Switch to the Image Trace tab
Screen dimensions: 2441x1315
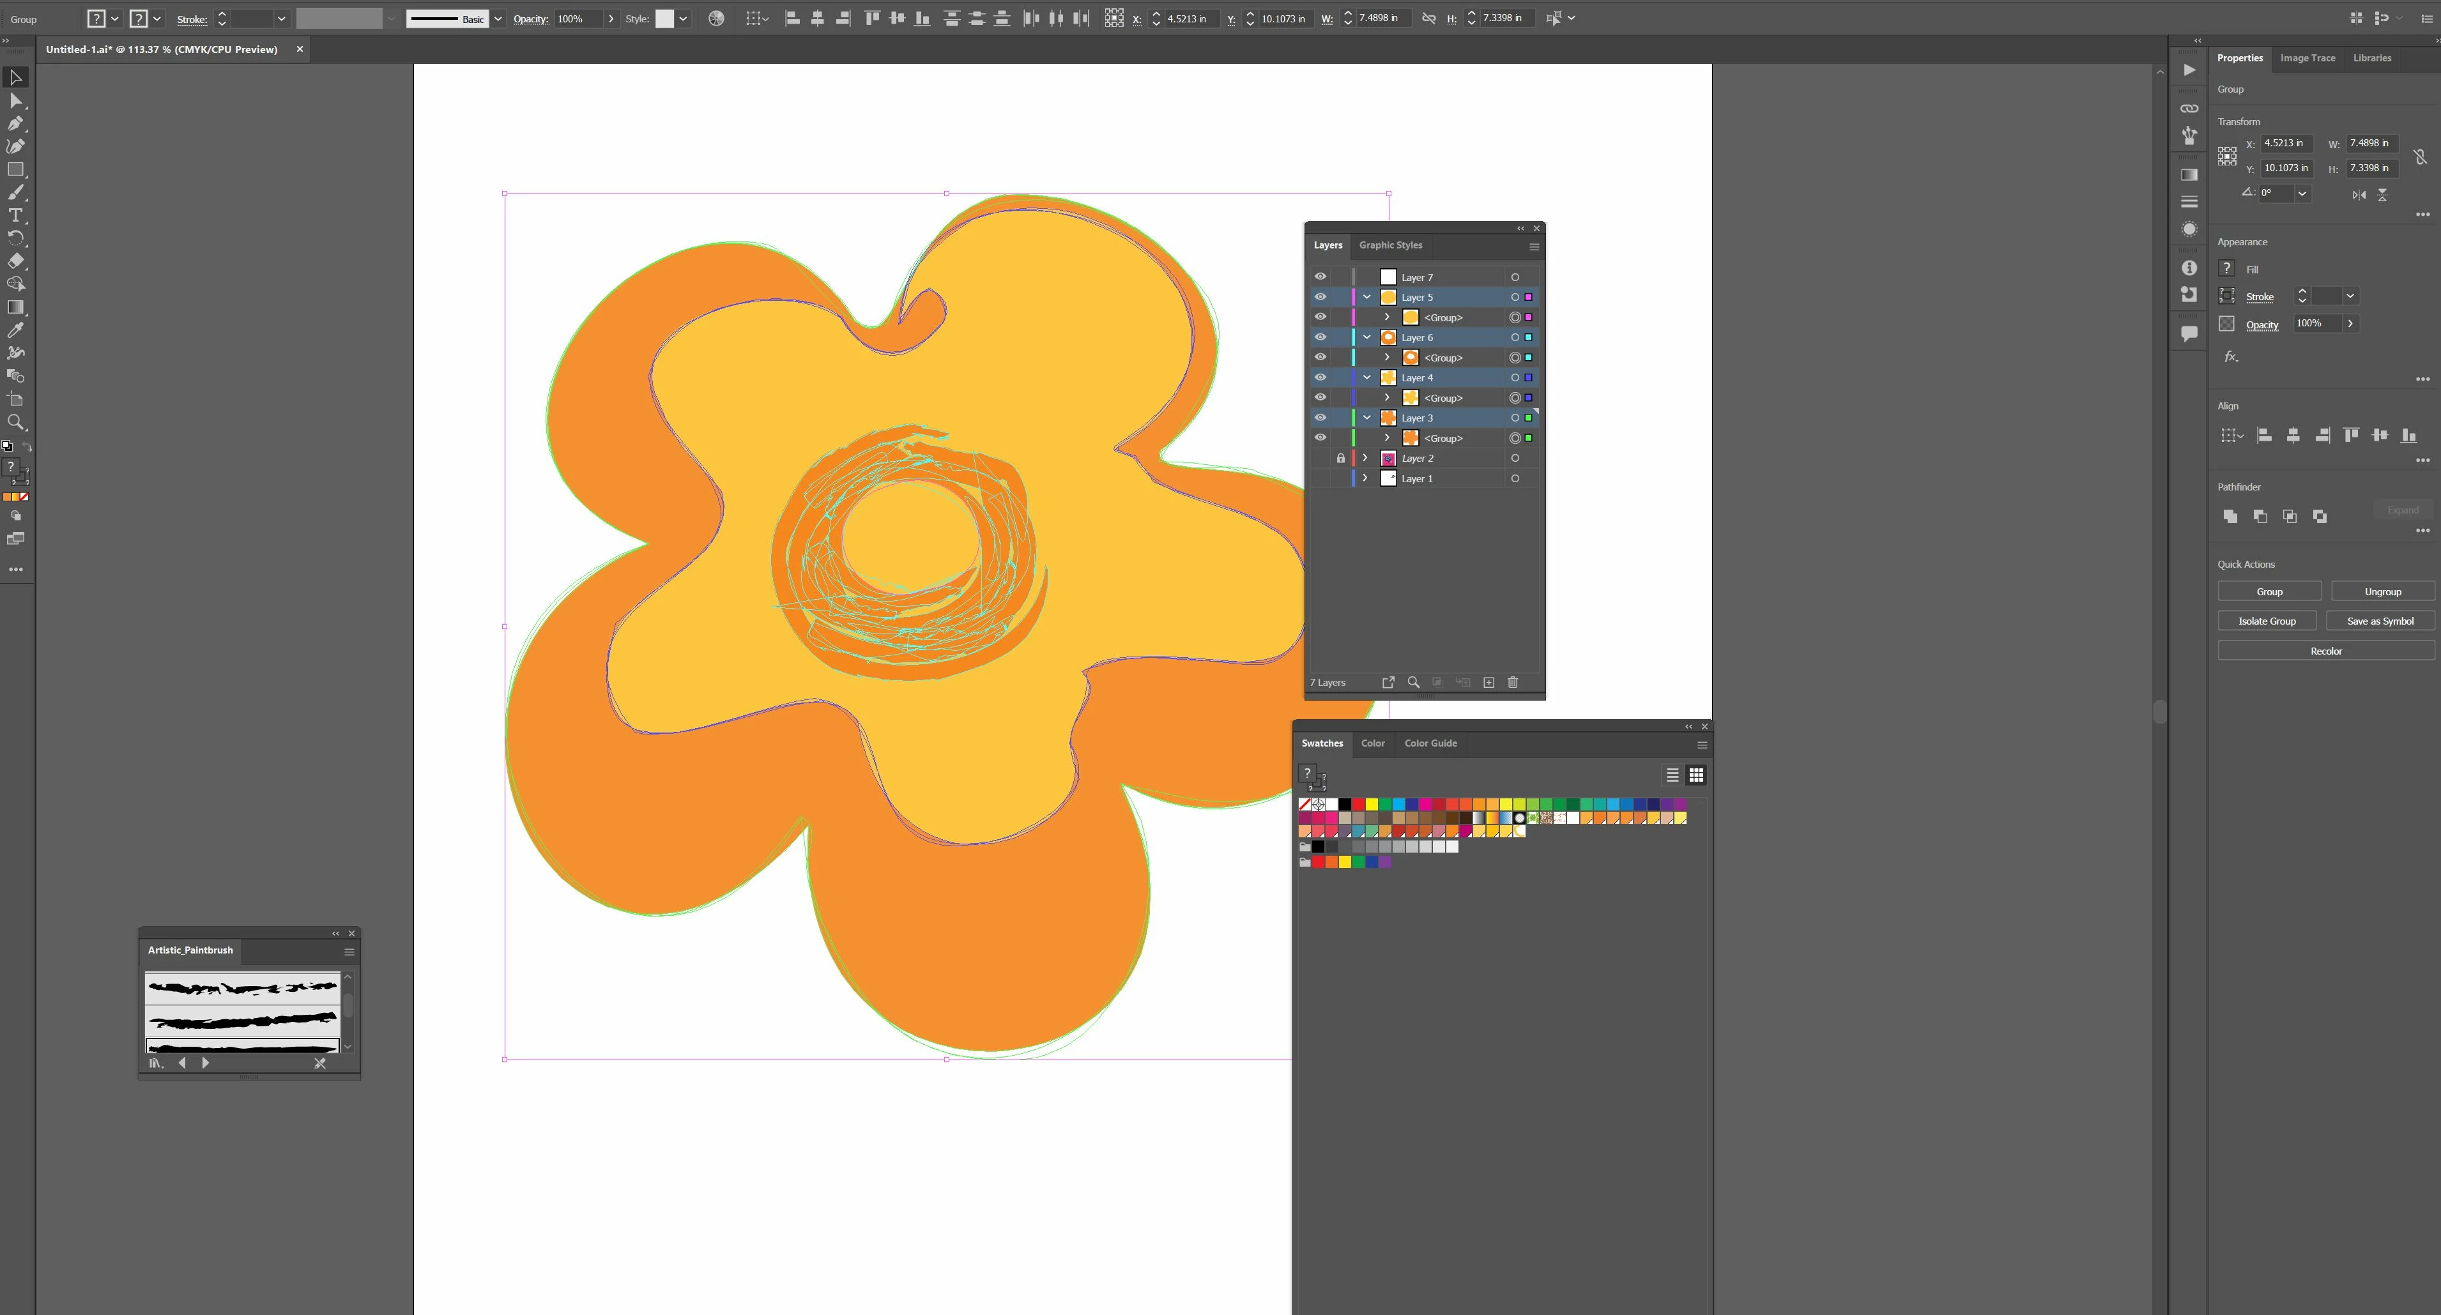pyautogui.click(x=2306, y=57)
